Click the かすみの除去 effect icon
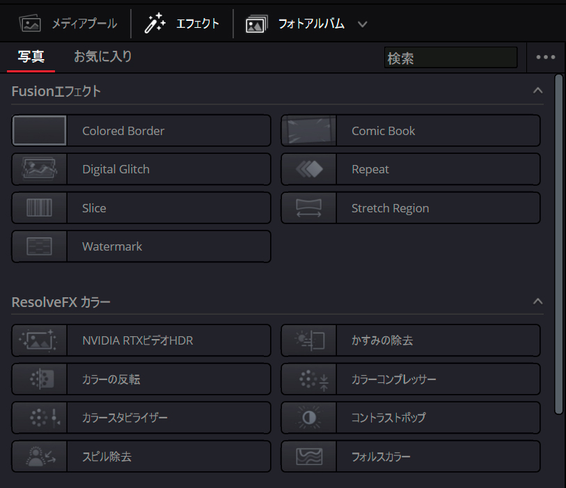The height and width of the screenshot is (488, 566). tap(308, 340)
